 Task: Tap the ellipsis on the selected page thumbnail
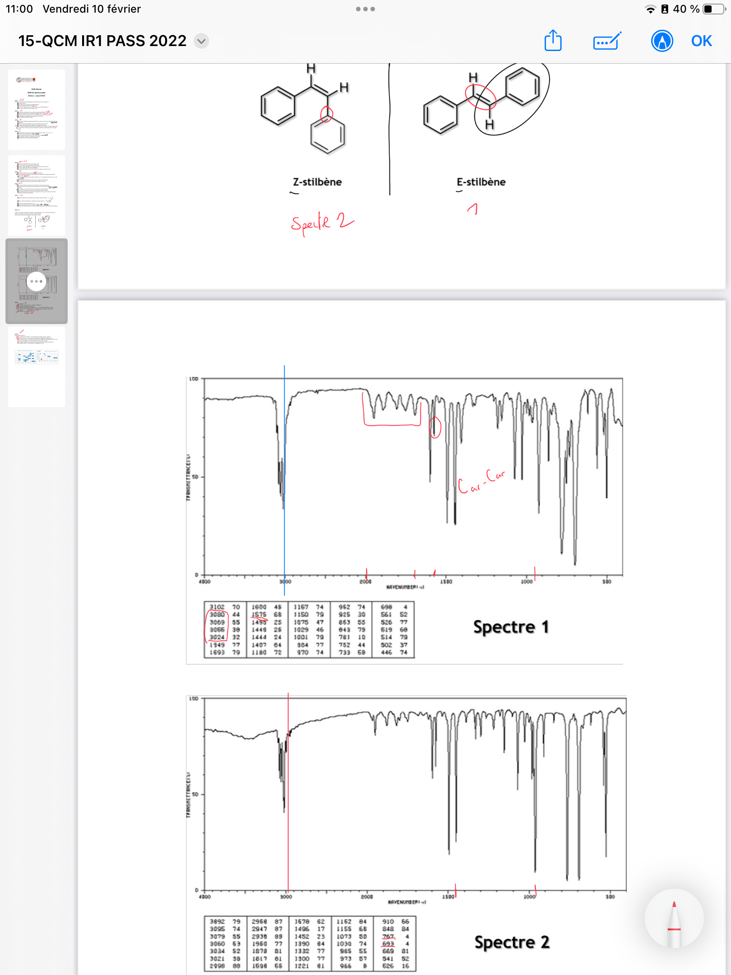37,281
